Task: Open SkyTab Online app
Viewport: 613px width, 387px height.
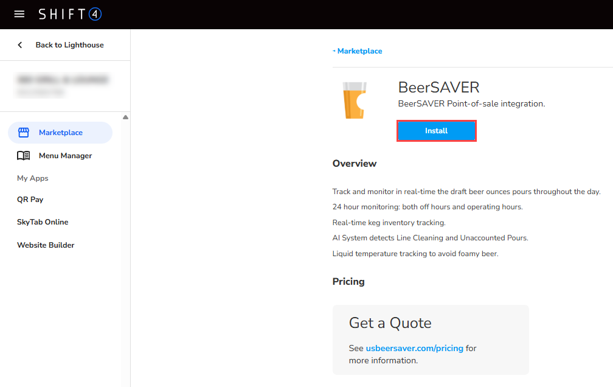Action: 43,222
